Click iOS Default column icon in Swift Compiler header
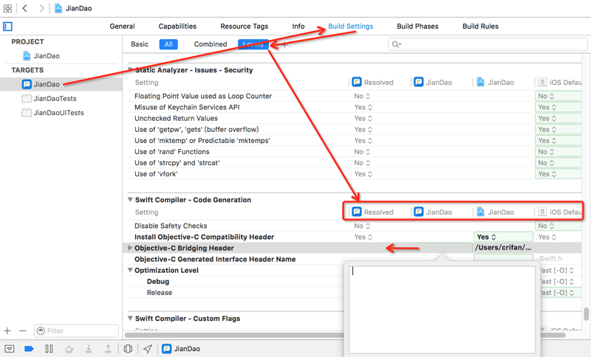Image resolution: width=591 pixels, height=357 pixels. tap(542, 212)
